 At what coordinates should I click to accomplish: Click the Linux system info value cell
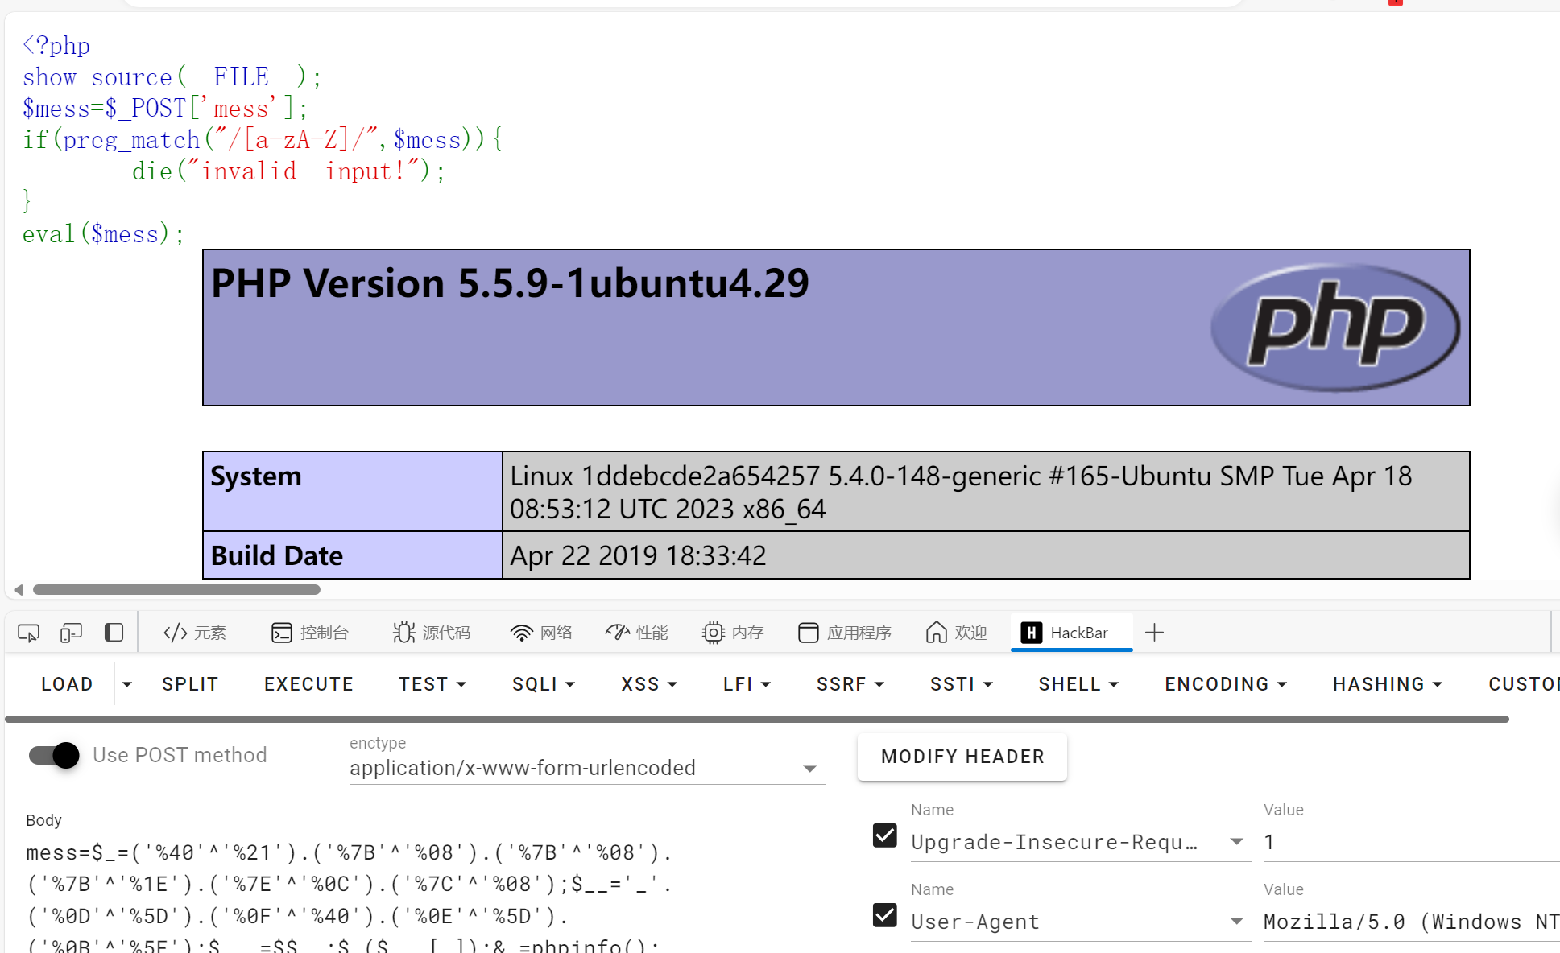[x=986, y=491]
